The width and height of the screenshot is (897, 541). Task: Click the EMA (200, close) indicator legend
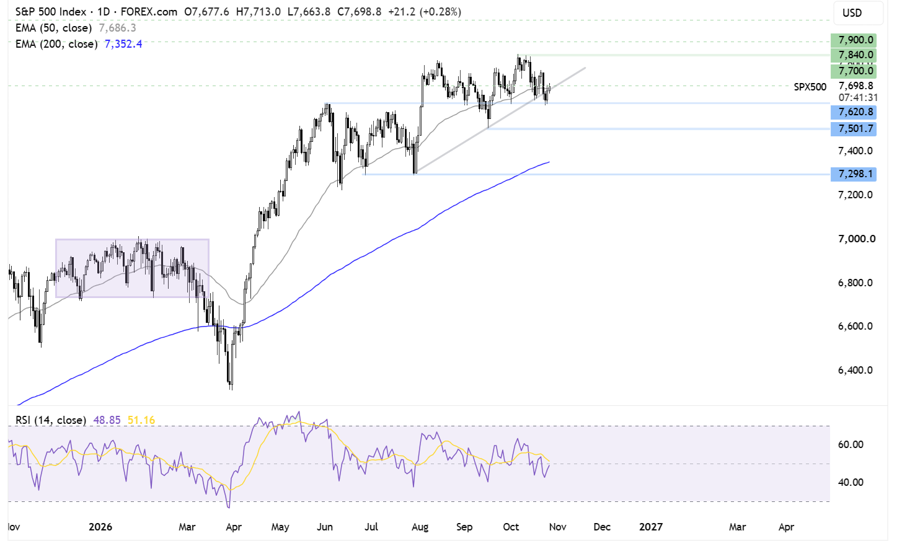56,44
